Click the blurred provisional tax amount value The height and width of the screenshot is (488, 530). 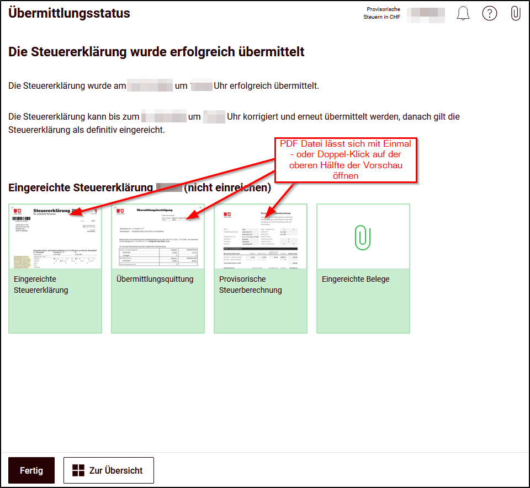pos(426,15)
